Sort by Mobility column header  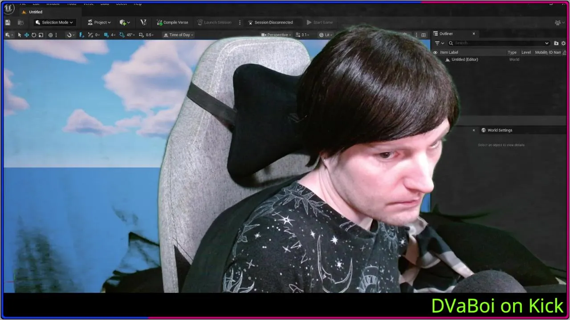541,52
